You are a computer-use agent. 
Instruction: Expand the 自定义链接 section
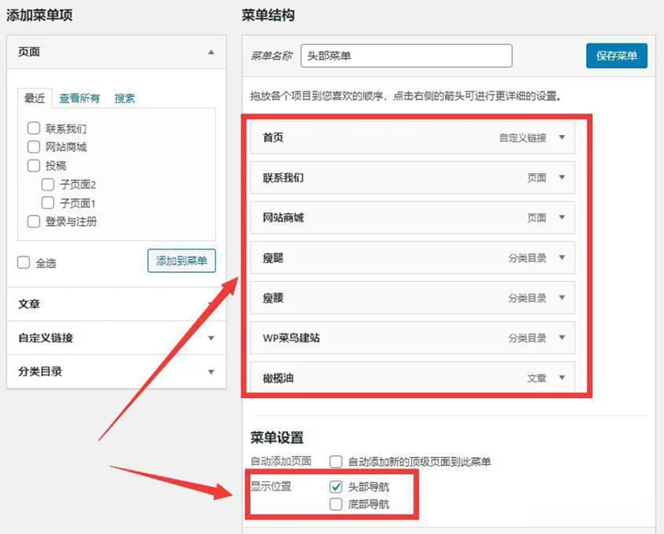pyautogui.click(x=211, y=338)
